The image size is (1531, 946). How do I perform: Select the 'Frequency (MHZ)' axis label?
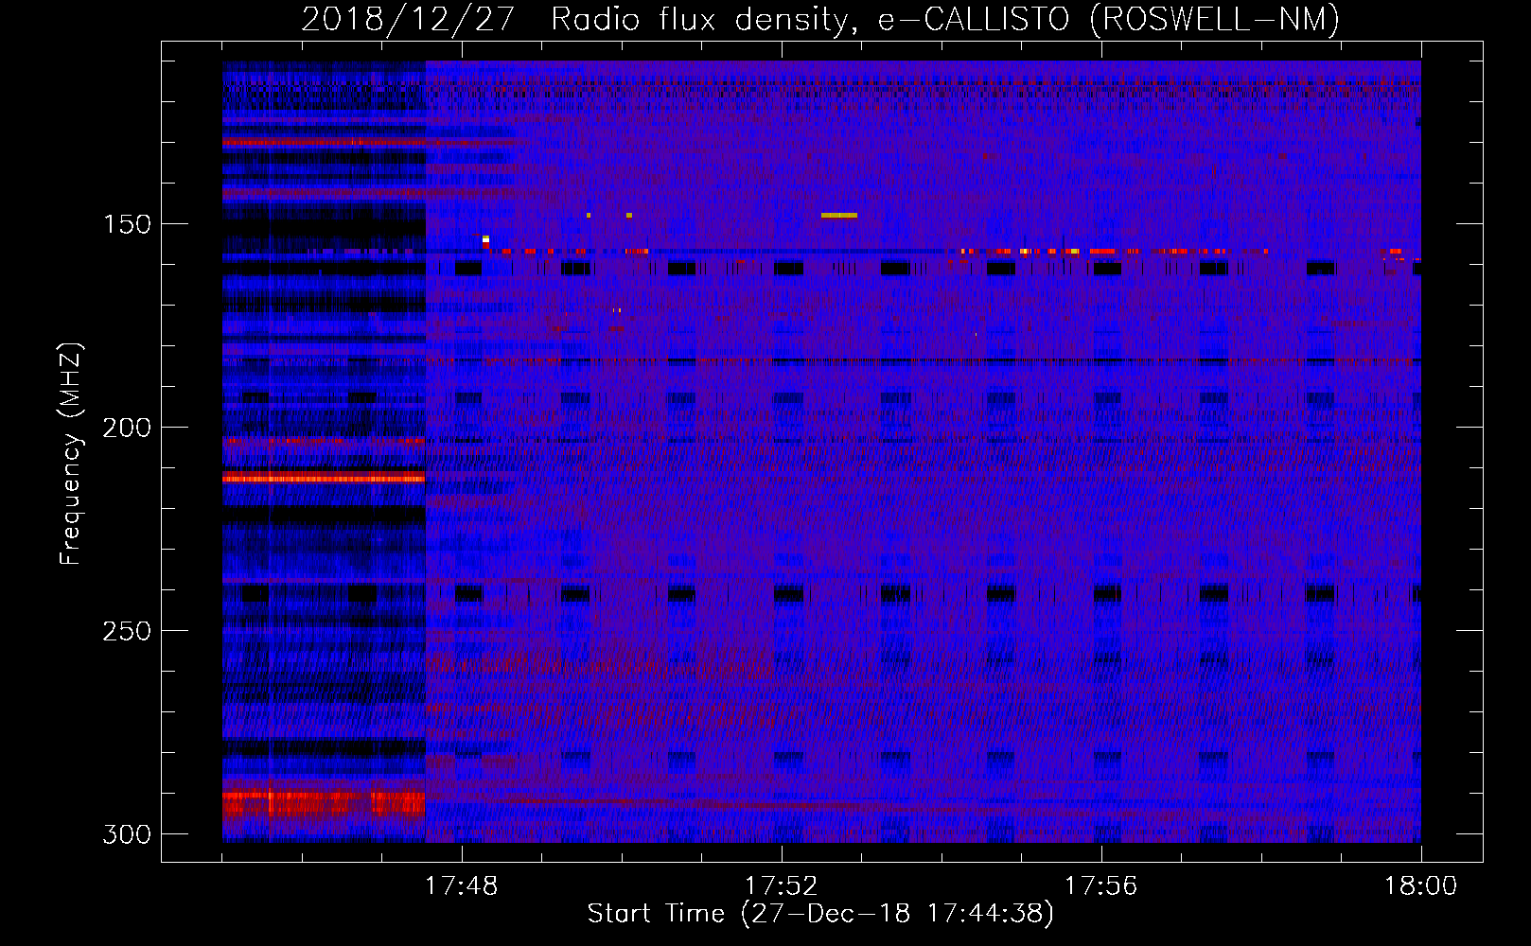click(70, 454)
